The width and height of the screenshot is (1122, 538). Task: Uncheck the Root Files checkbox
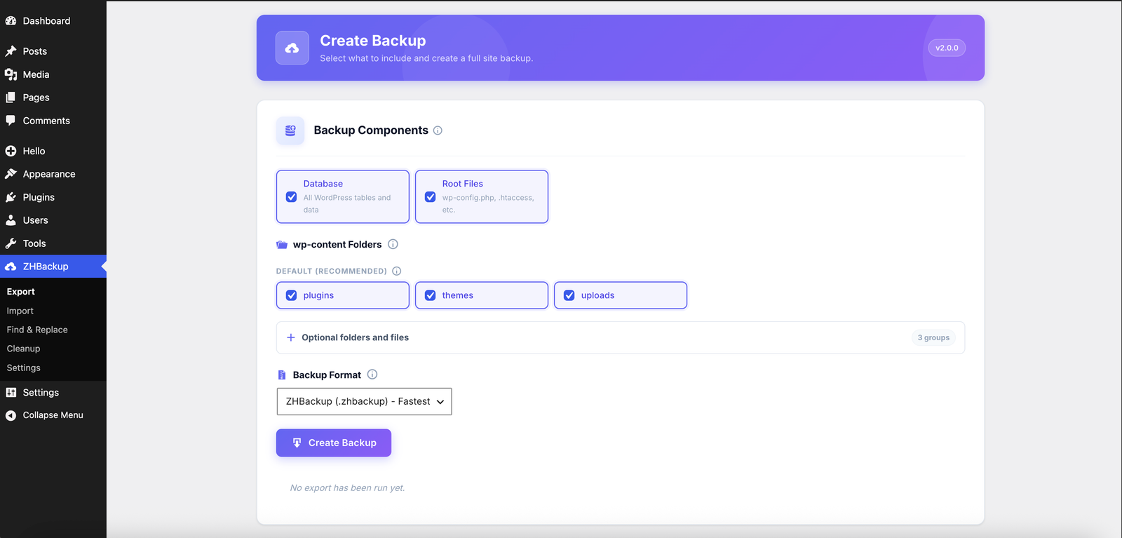(431, 197)
